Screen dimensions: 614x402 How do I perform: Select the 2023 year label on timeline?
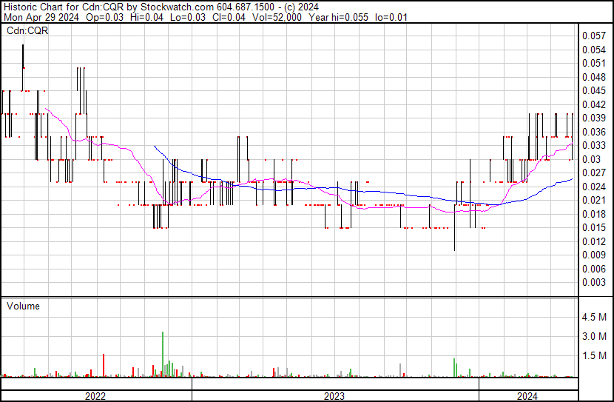coord(334,396)
